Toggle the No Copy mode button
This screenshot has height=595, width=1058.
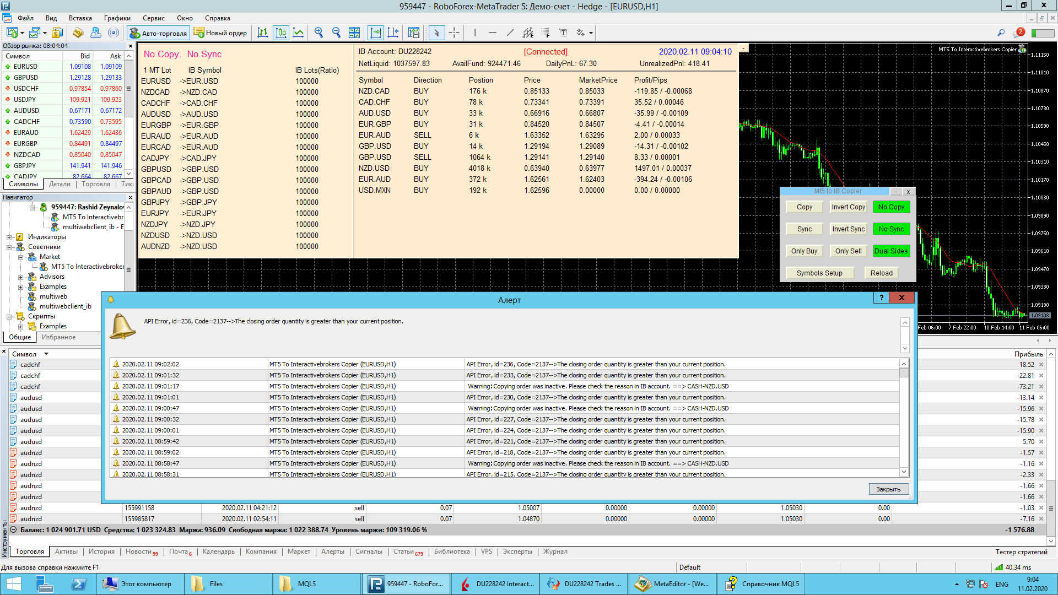tap(891, 207)
